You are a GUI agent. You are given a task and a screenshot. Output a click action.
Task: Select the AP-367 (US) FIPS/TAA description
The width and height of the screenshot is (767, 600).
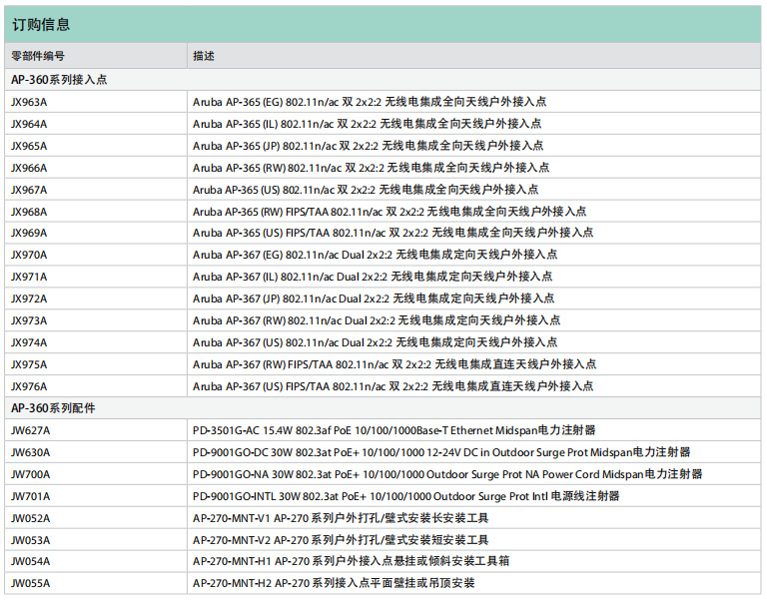pos(392,386)
